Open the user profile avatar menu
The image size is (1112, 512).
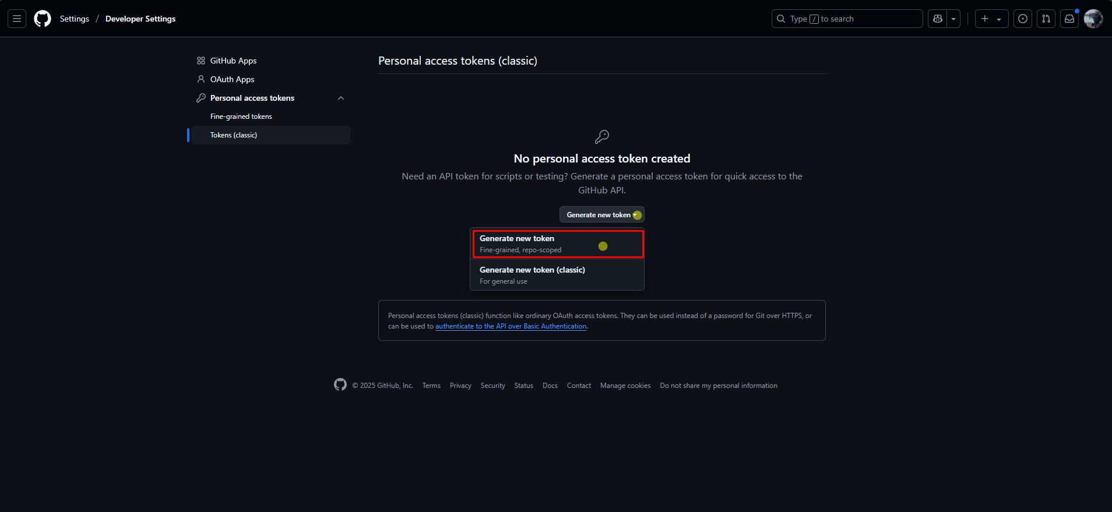(x=1093, y=19)
